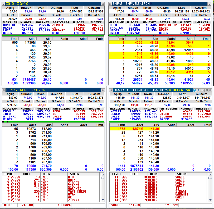Minimize the MCARD window
The image size is (214, 209).
[x=203, y=90]
